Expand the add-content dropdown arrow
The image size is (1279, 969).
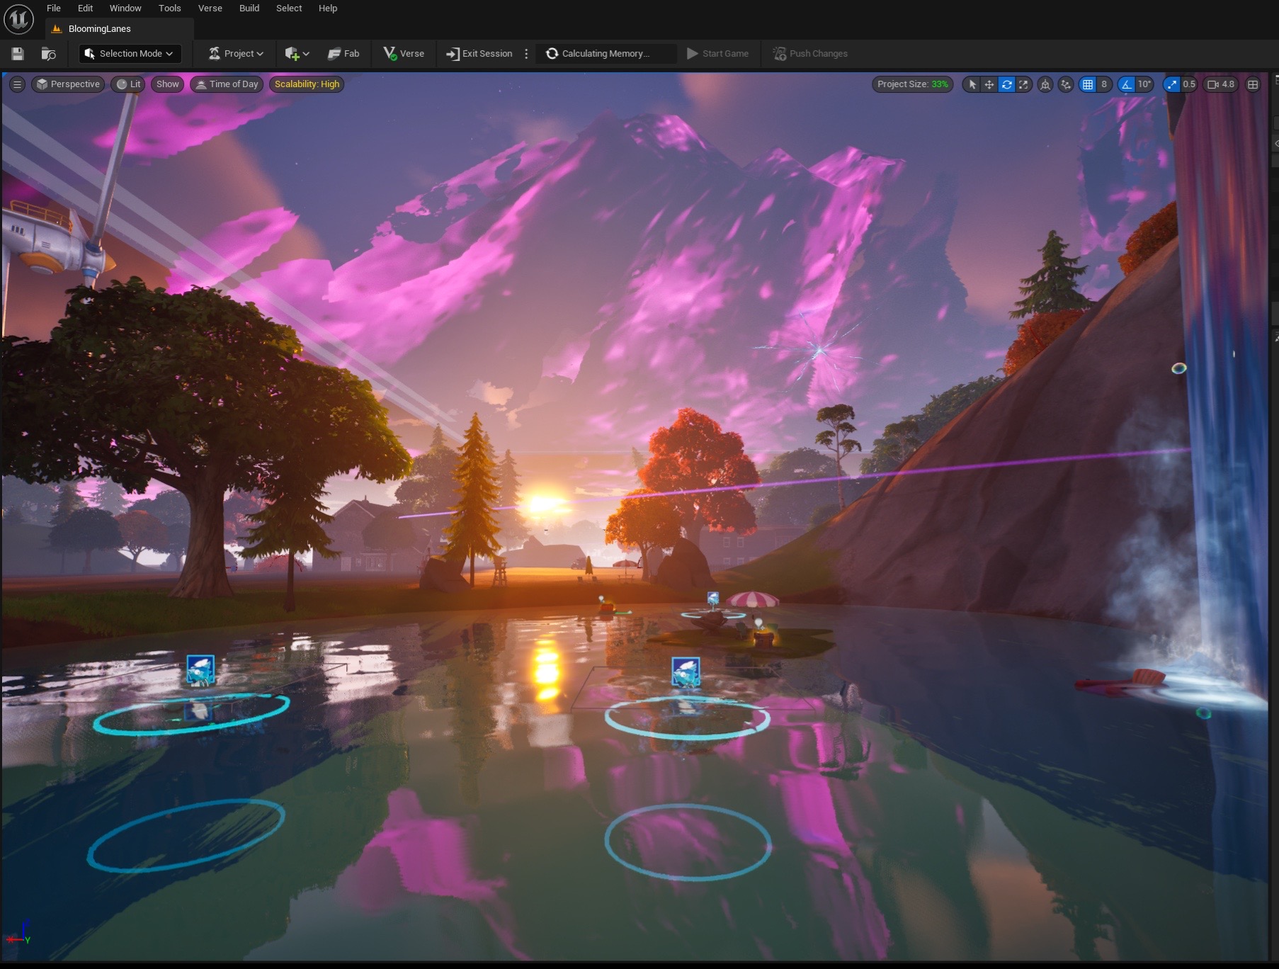[x=306, y=54]
